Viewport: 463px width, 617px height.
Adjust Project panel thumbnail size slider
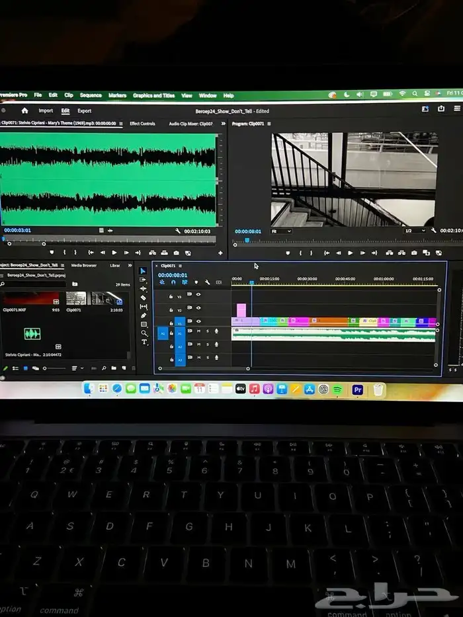coord(54,368)
